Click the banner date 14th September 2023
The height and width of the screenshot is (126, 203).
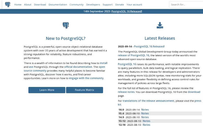pyautogui.click(x=97, y=11)
